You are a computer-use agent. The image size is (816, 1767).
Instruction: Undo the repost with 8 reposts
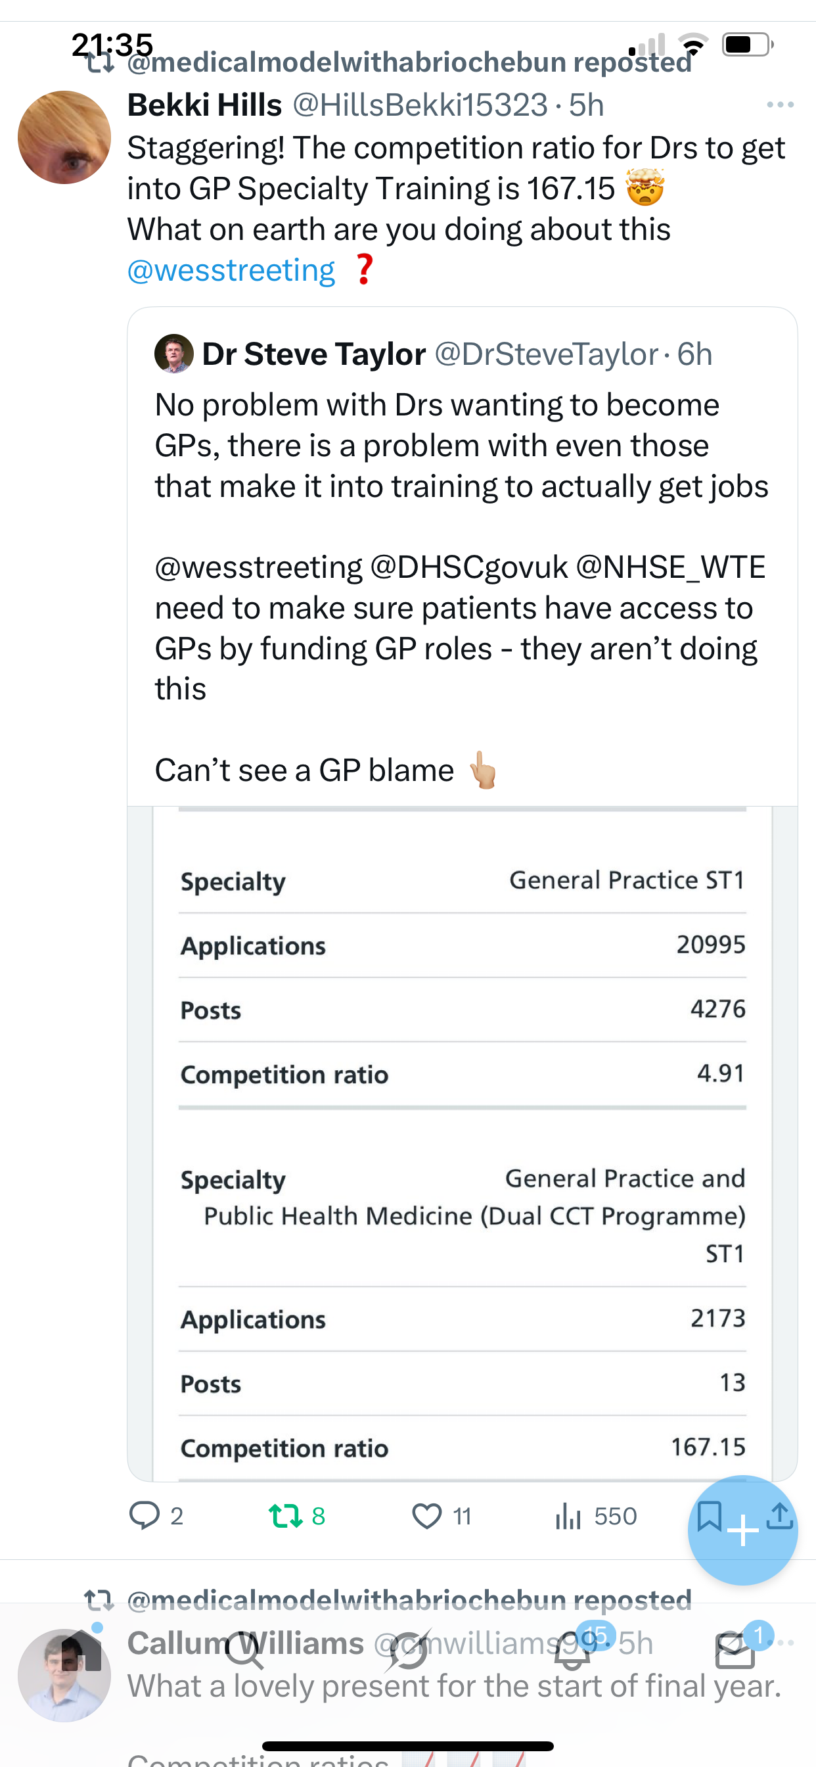285,1516
